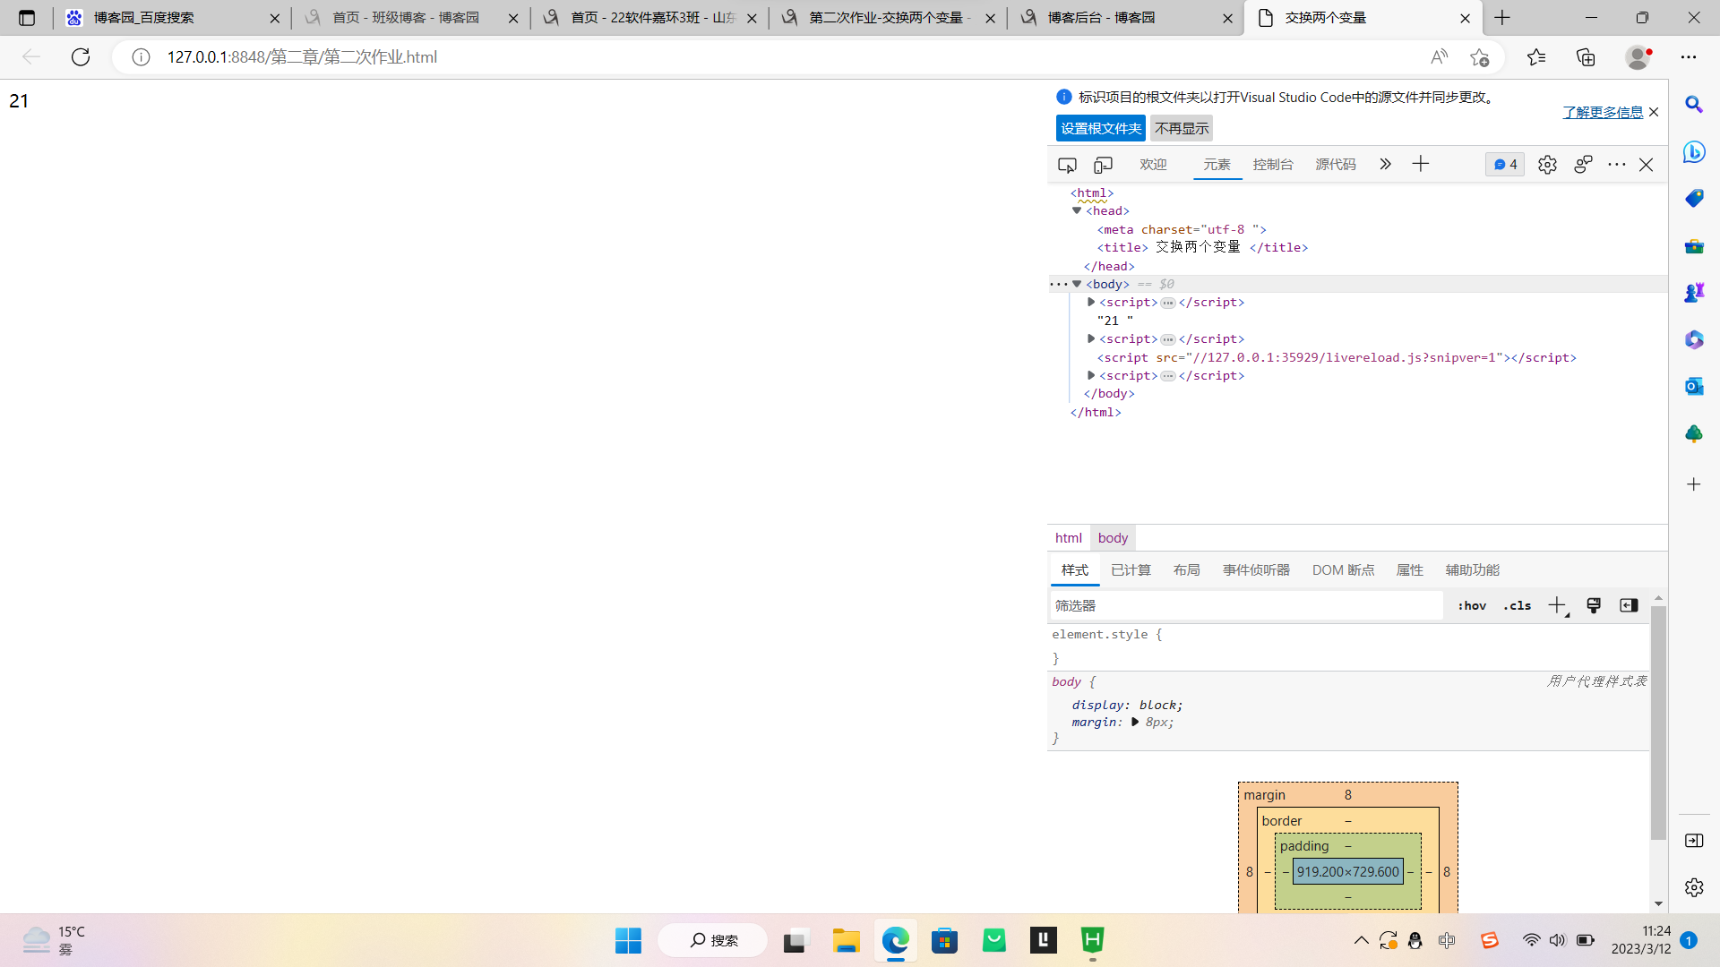Screen dimensions: 1720x967
Task: Open the 已计算 computed styles tab
Action: (1131, 570)
